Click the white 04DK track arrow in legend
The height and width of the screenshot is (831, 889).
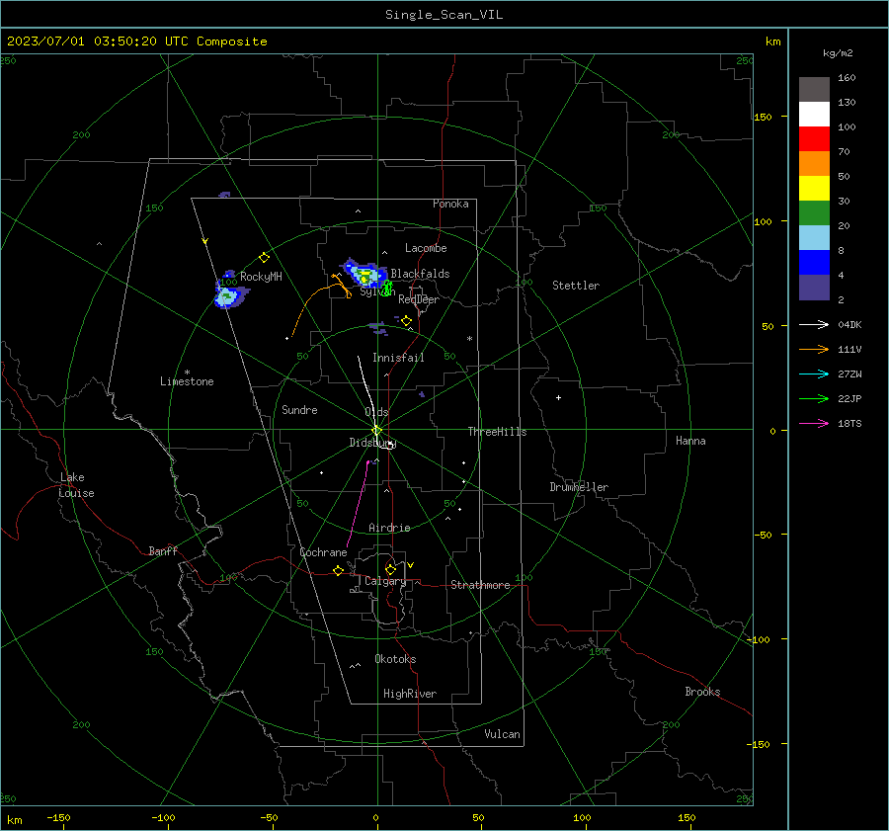[814, 324]
